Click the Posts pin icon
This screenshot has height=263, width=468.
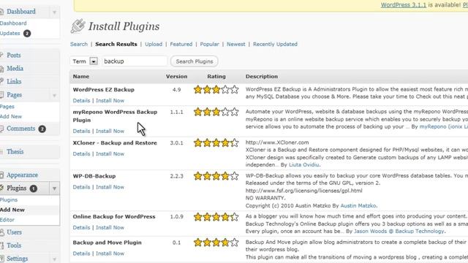click(1, 56)
